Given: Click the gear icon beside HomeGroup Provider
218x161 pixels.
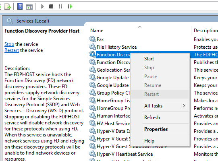Looking at the screenshot, I should pyautogui.click(x=92, y=108).
